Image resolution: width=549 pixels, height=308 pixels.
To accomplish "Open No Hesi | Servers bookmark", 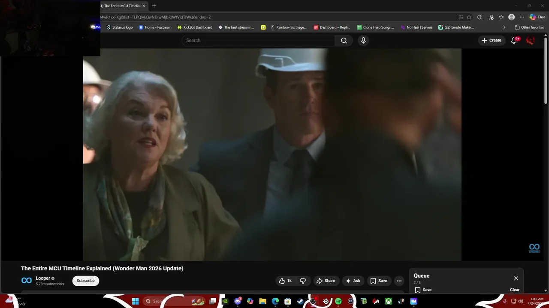I will (x=416, y=27).
